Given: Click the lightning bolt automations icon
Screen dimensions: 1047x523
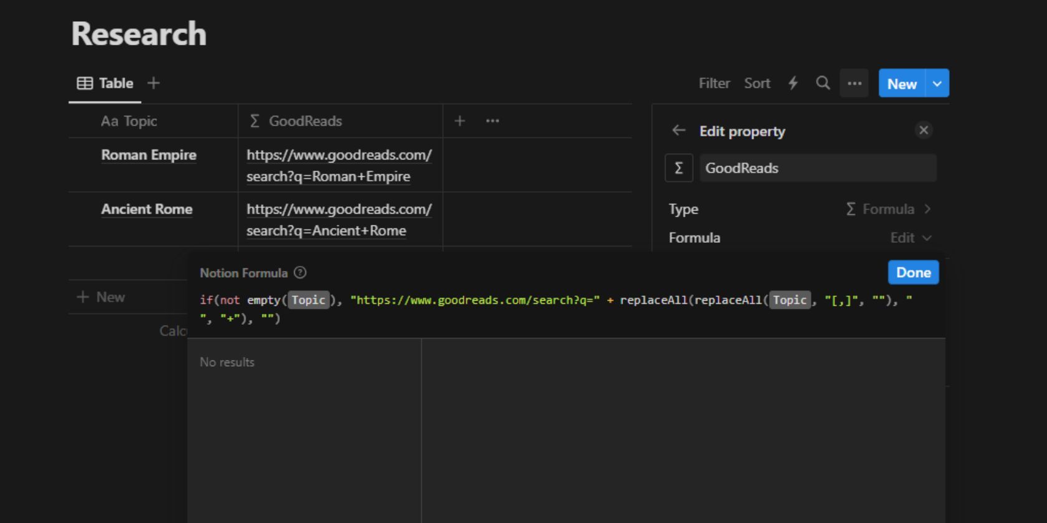Looking at the screenshot, I should click(793, 83).
